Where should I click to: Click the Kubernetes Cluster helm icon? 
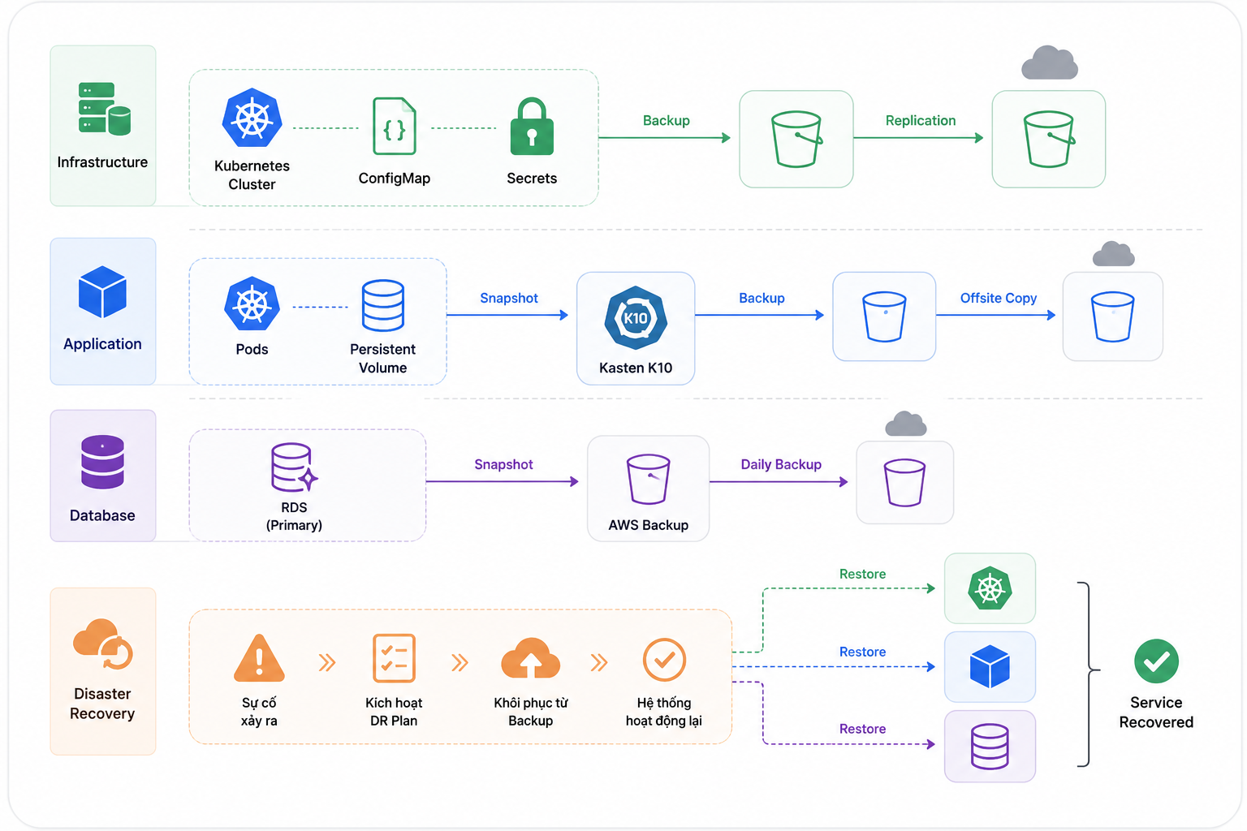click(252, 118)
